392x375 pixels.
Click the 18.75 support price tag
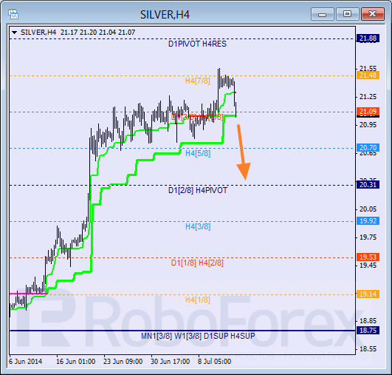tap(368, 331)
